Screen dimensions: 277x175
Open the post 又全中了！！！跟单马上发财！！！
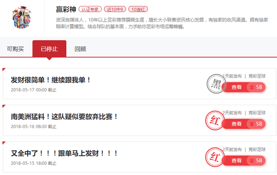[64, 153]
